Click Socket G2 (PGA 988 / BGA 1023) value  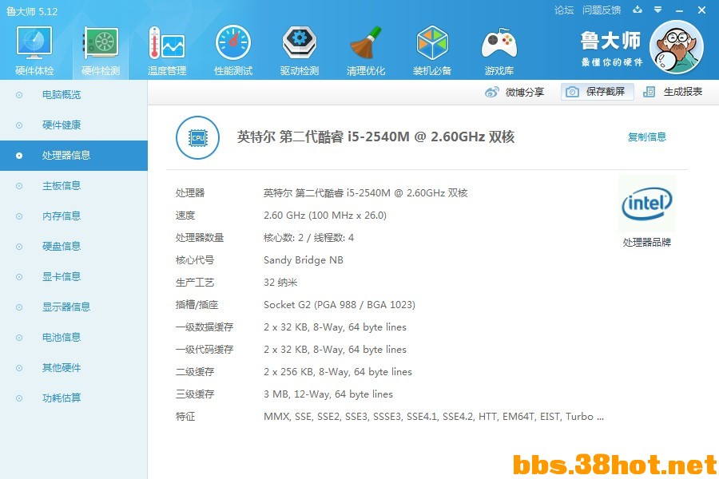tap(340, 305)
